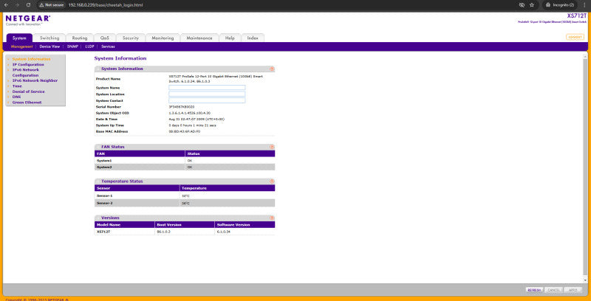
Task: Bookmark this page with the star icon
Action: (x=532, y=5)
